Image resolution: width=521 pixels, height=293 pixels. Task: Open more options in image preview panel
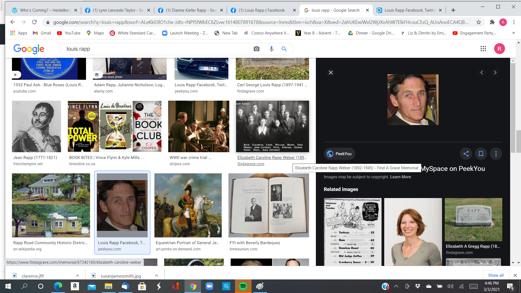click(496, 154)
